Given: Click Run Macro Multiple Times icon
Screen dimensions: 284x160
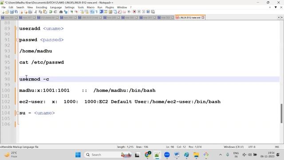Looking at the screenshot, I should click(148, 12).
